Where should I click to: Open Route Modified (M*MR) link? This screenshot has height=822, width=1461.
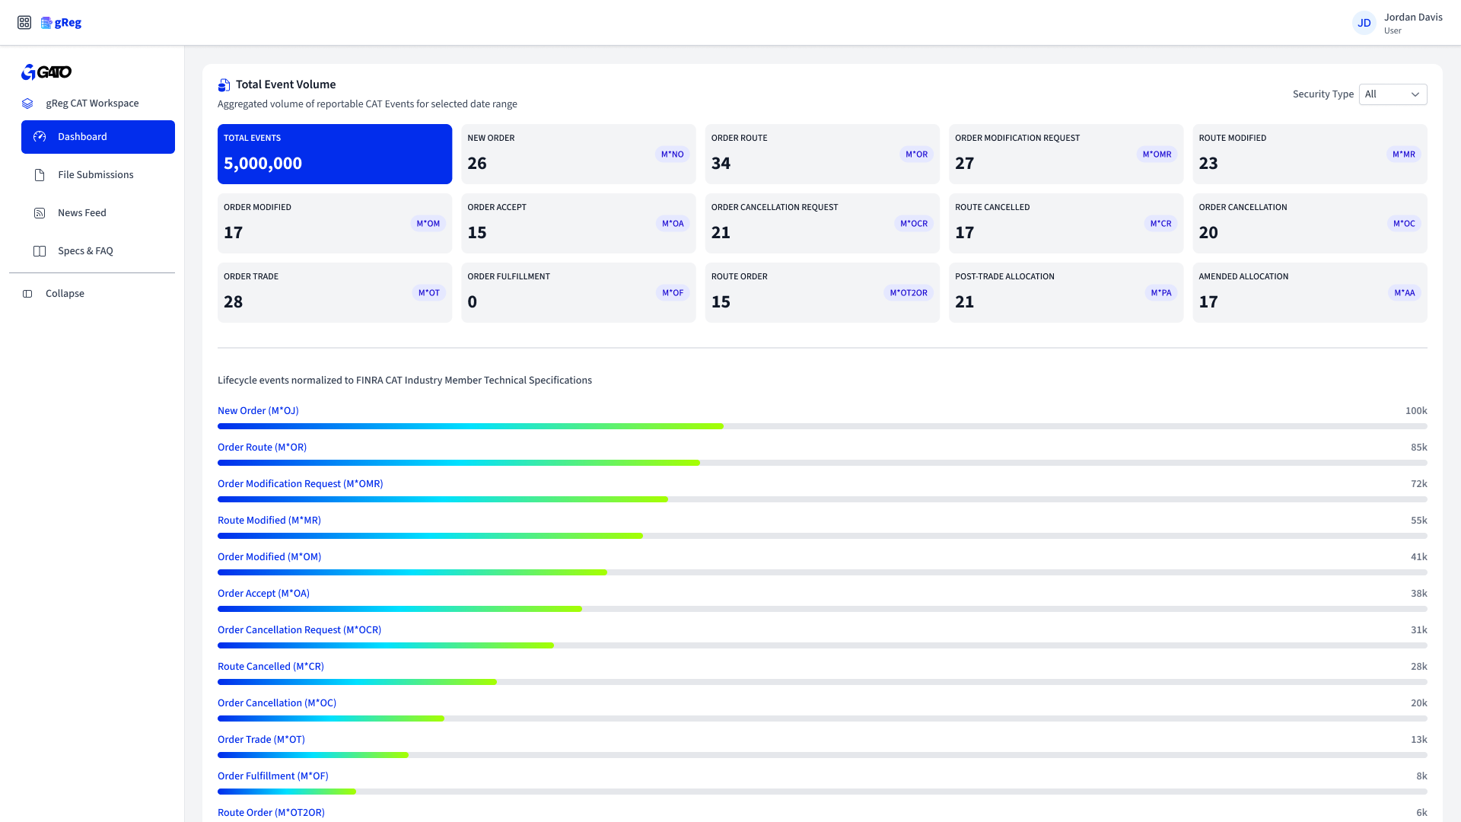[269, 521]
